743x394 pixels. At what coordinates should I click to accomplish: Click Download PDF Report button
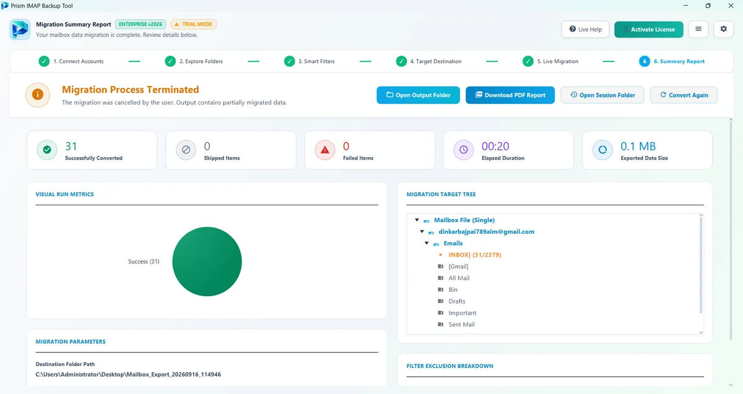click(x=510, y=95)
